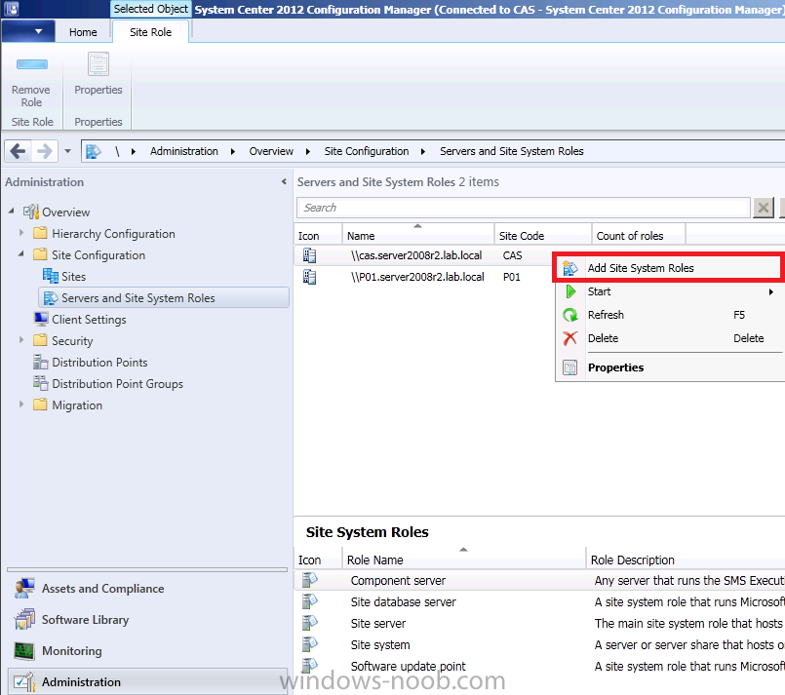Viewport: 785px width, 695px height.
Task: Click the Site database server role icon
Action: pos(310,601)
